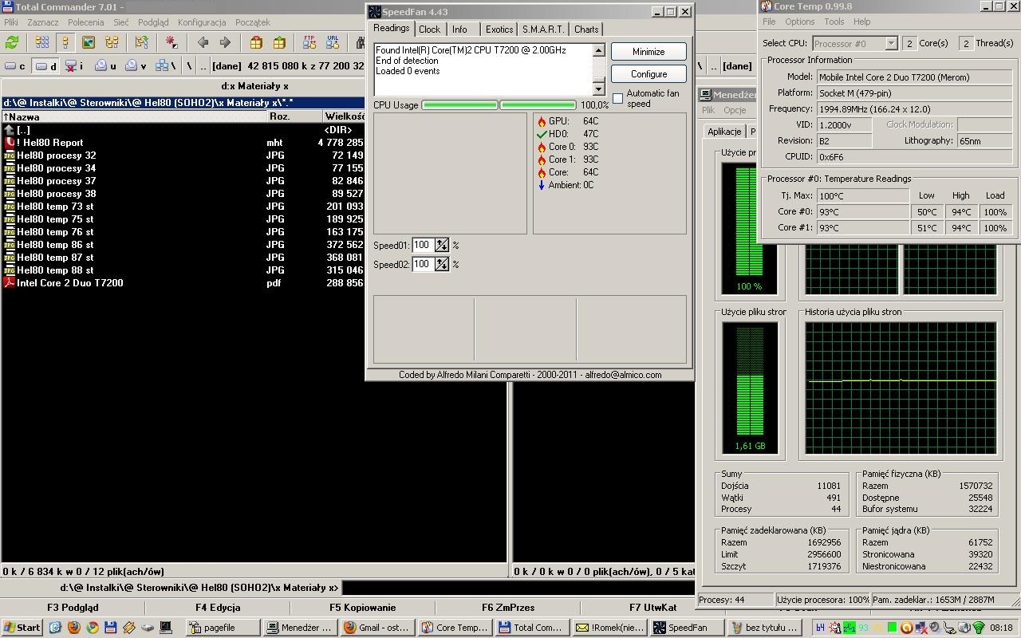This screenshot has width=1021, height=638.
Task: Open the FTP connection toolbar icon
Action: (x=309, y=42)
